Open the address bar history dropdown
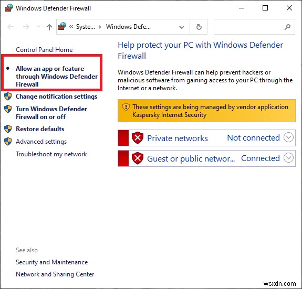 pos(181,27)
